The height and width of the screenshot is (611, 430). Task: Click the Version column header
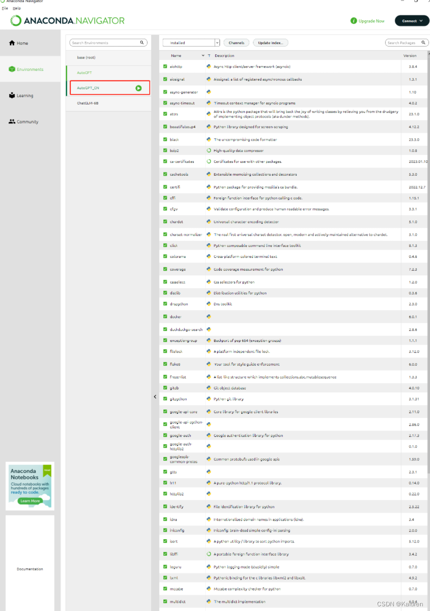pos(410,56)
